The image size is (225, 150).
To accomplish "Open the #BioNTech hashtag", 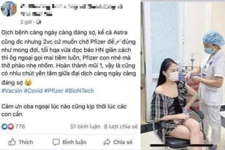I will click(79, 91).
